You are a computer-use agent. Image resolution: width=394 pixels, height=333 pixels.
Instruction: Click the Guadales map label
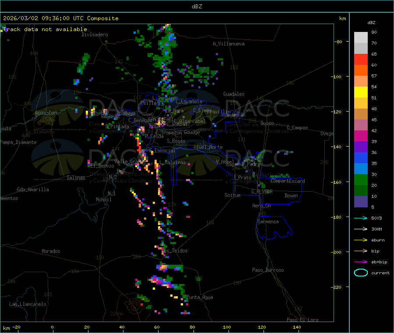[x=234, y=94]
